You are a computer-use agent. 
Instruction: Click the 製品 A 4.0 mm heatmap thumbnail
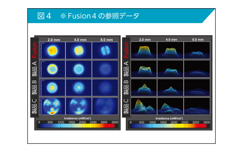[x=79, y=69]
